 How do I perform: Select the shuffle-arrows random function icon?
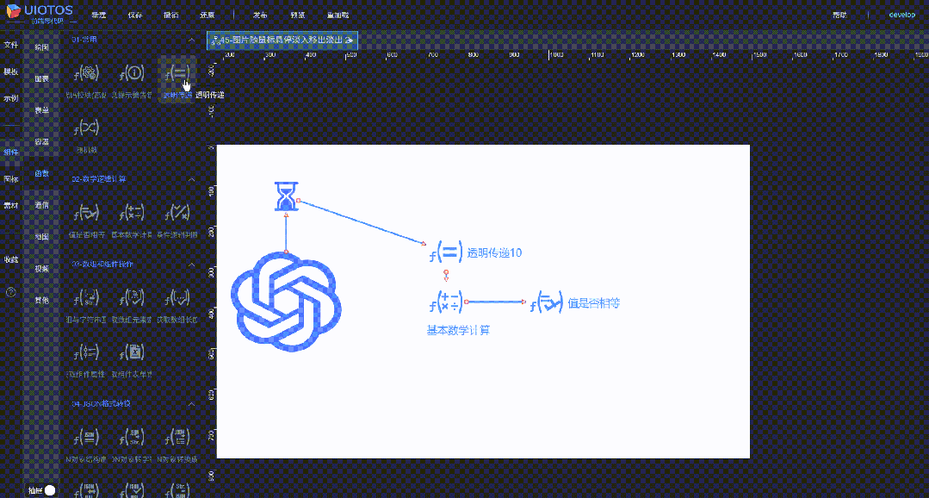[x=86, y=128]
